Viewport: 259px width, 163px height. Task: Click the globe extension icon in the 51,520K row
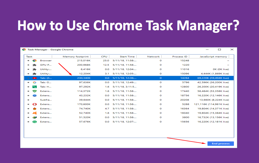coord(35,117)
